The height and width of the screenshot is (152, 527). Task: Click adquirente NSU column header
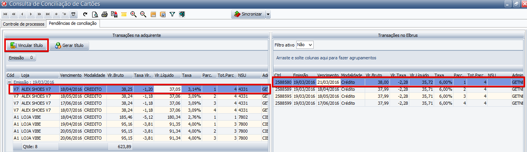pyautogui.click(x=249, y=75)
